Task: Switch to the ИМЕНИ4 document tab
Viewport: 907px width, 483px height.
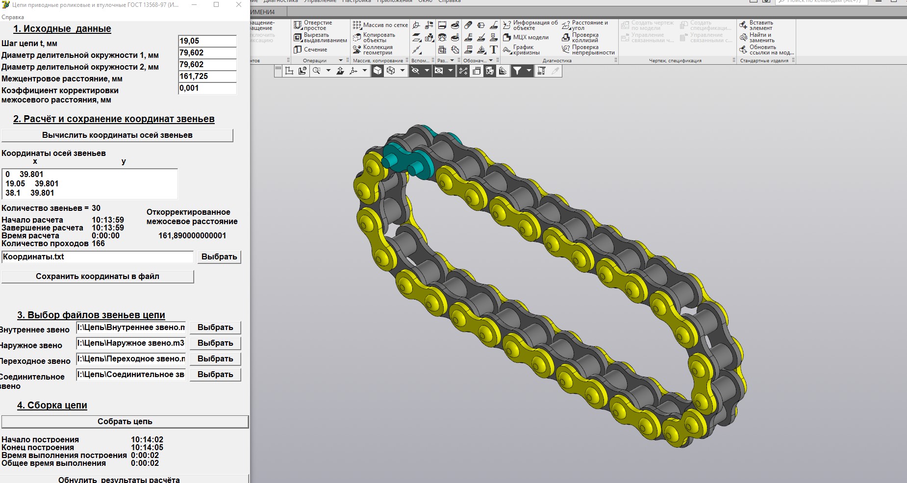Action: pos(263,12)
